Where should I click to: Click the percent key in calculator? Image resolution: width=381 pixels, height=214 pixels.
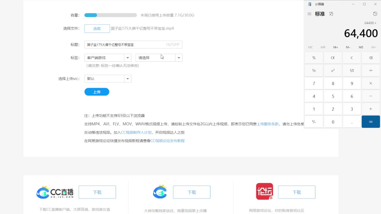[314, 58]
